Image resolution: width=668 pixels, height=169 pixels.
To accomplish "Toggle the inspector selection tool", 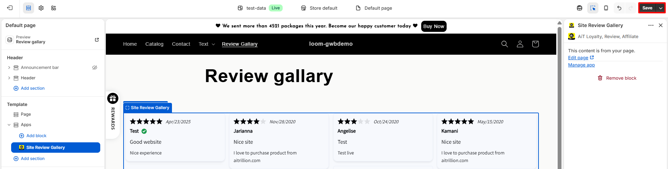I will (x=592, y=8).
